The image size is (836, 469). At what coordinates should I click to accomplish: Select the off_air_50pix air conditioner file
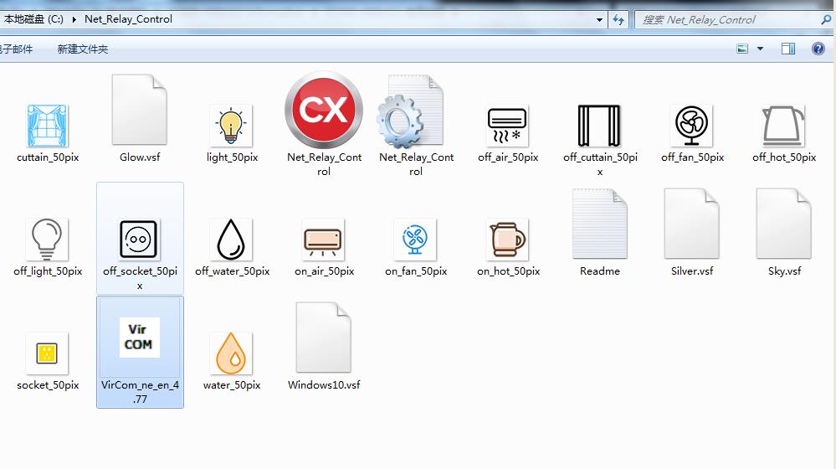508,126
